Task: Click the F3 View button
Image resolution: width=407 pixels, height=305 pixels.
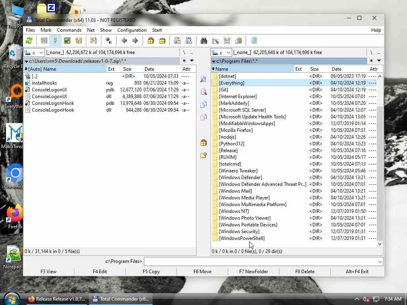Action: [x=48, y=272]
